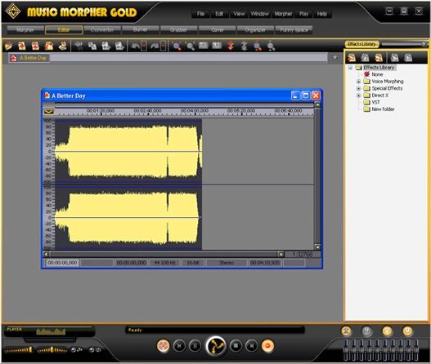Switch to the Cover module tab
The height and width of the screenshot is (364, 431).
(x=218, y=29)
